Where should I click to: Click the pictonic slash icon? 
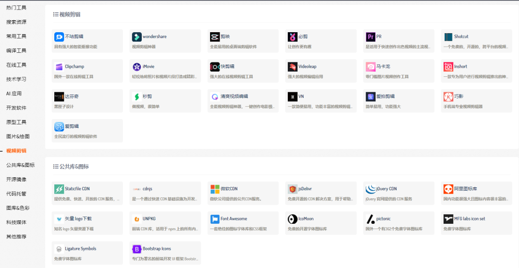[371, 219]
